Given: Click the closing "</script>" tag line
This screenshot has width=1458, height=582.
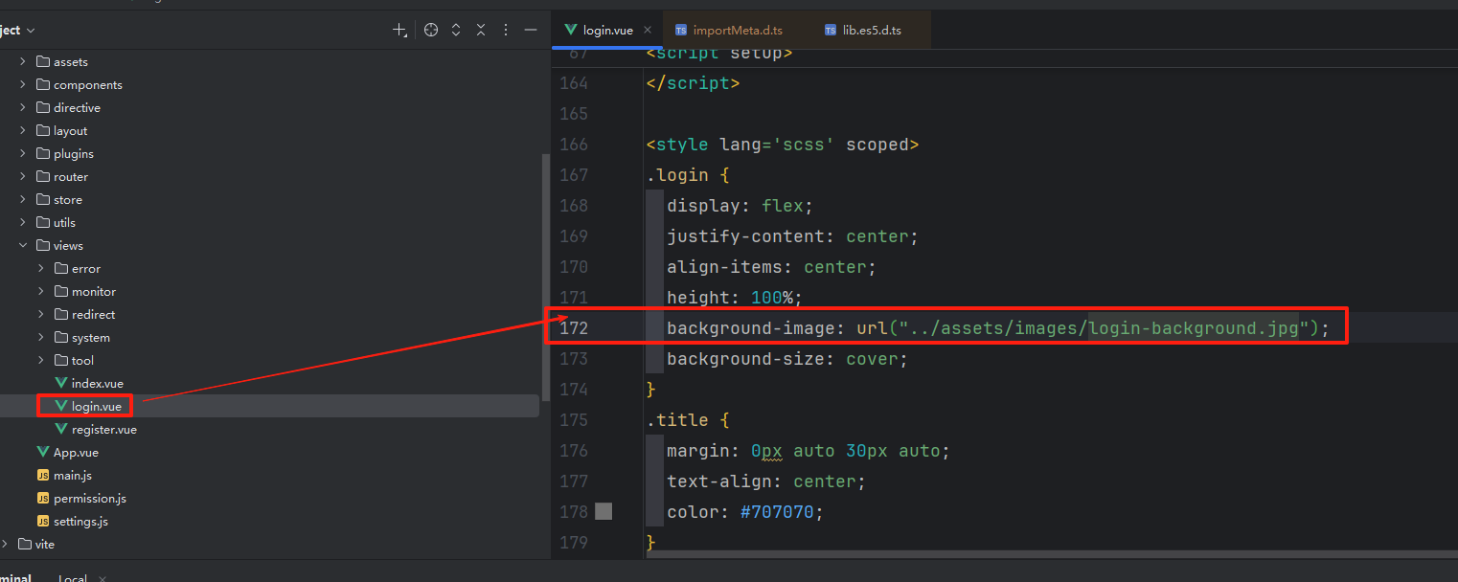Looking at the screenshot, I should point(693,83).
